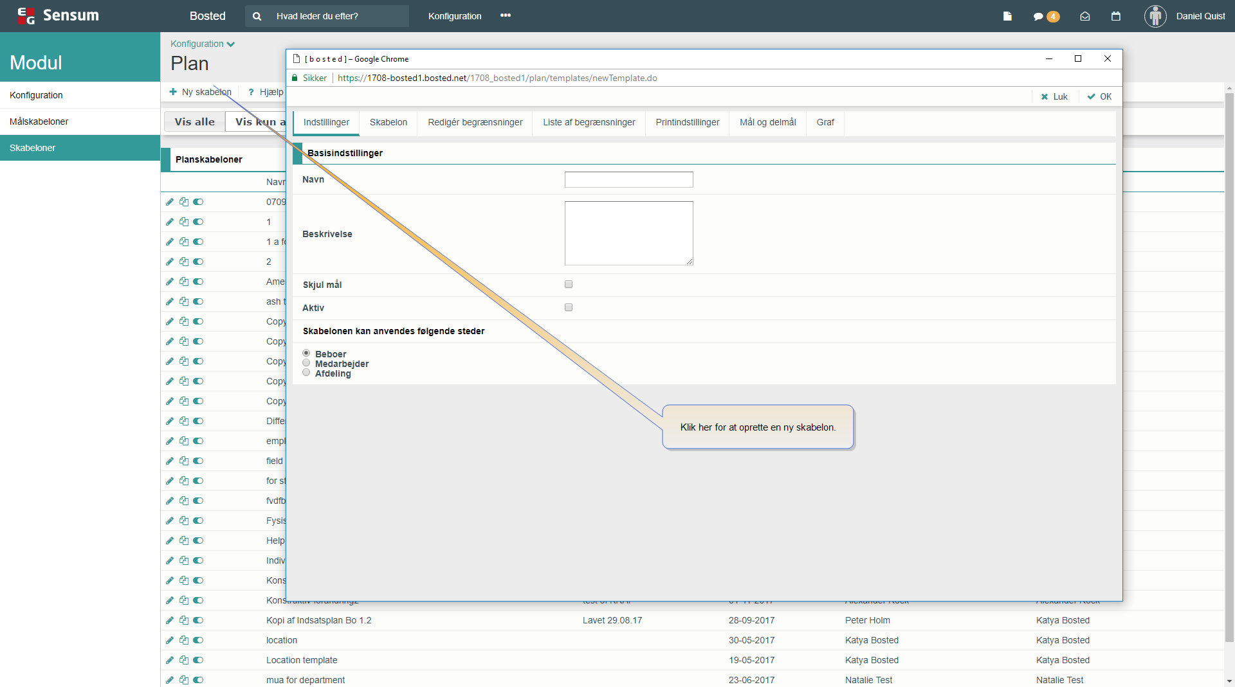Screen dimensions: 1235x687
Task: Click the 'Luk' button to close dialog
Action: (x=1054, y=96)
